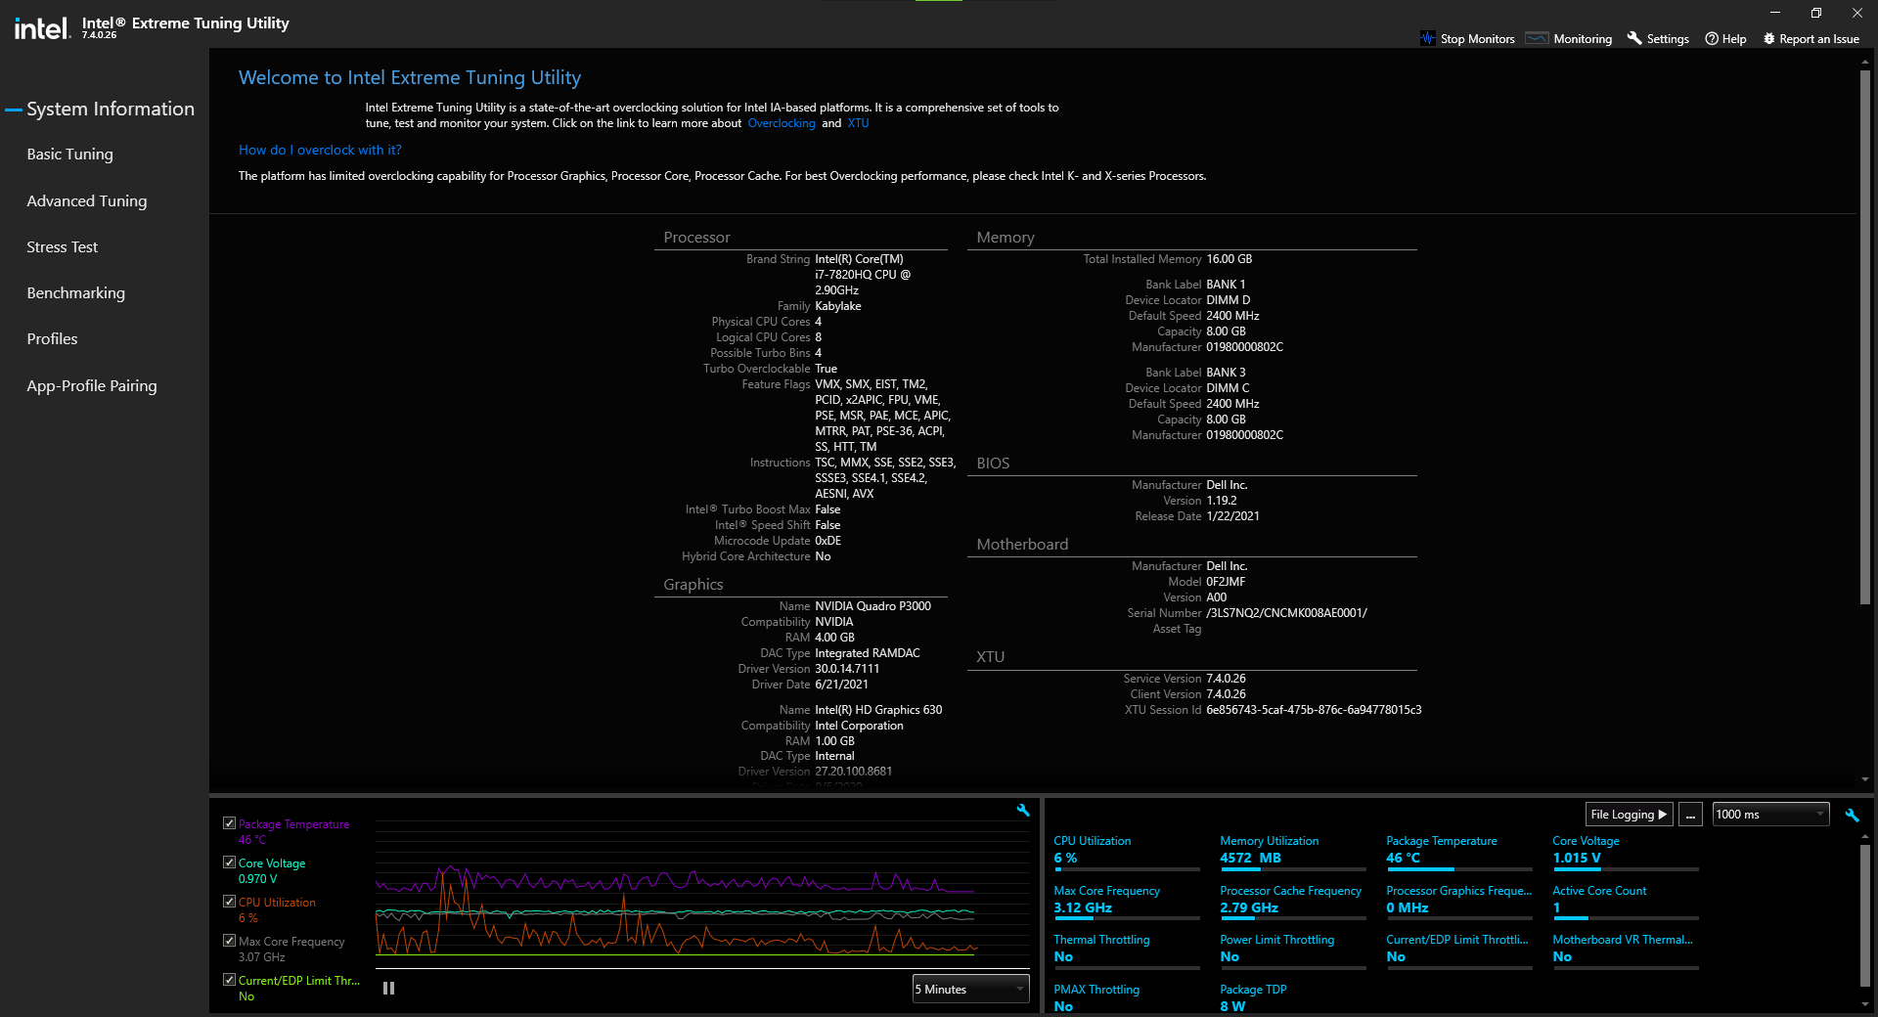This screenshot has width=1878, height=1017.
Task: Open Settings via the wrench icon
Action: (1633, 38)
